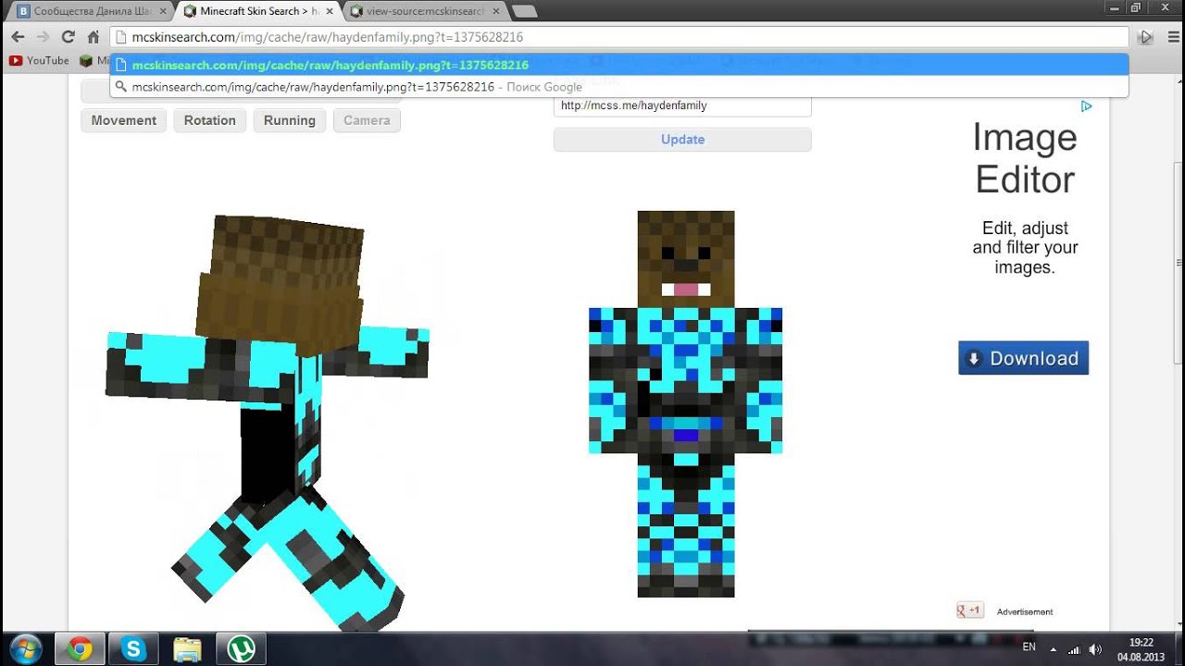Close the view-source tab

point(496,11)
